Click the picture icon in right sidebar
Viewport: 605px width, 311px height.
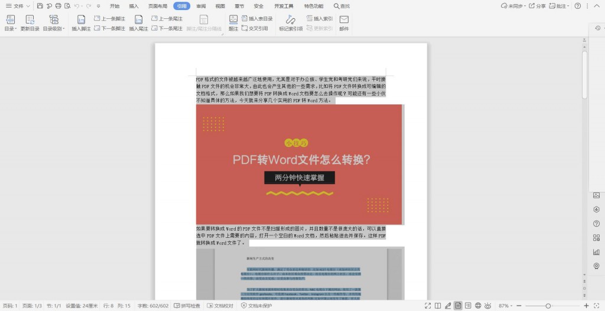[597, 195]
